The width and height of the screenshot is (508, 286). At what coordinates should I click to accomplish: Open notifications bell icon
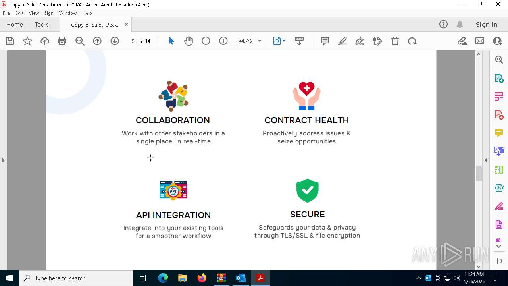460,24
